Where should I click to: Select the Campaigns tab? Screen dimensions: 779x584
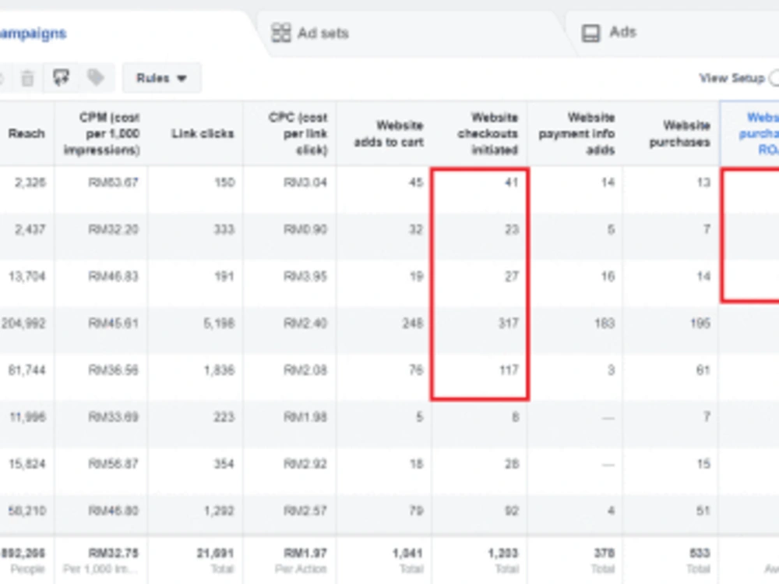point(124,34)
